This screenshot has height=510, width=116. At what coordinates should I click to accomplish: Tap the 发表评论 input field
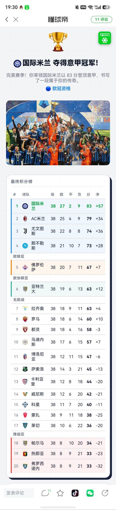coord(19,493)
